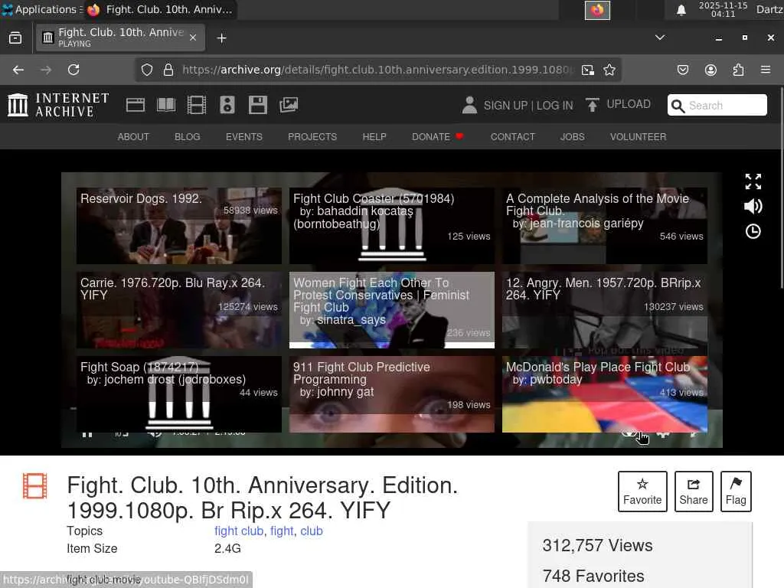Favorite this item
Viewport: 784px width, 588px height.
click(642, 492)
